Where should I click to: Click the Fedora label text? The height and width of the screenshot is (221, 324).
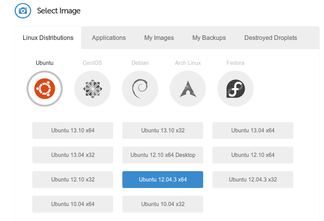pyautogui.click(x=235, y=63)
